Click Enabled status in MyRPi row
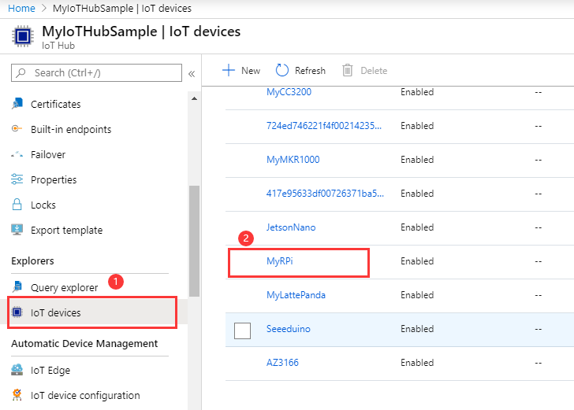The height and width of the screenshot is (410, 574). tap(417, 261)
